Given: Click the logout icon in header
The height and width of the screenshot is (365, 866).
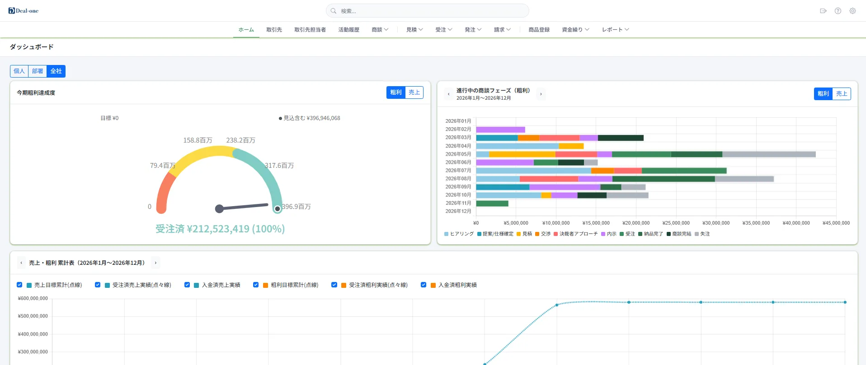Looking at the screenshot, I should (x=823, y=11).
